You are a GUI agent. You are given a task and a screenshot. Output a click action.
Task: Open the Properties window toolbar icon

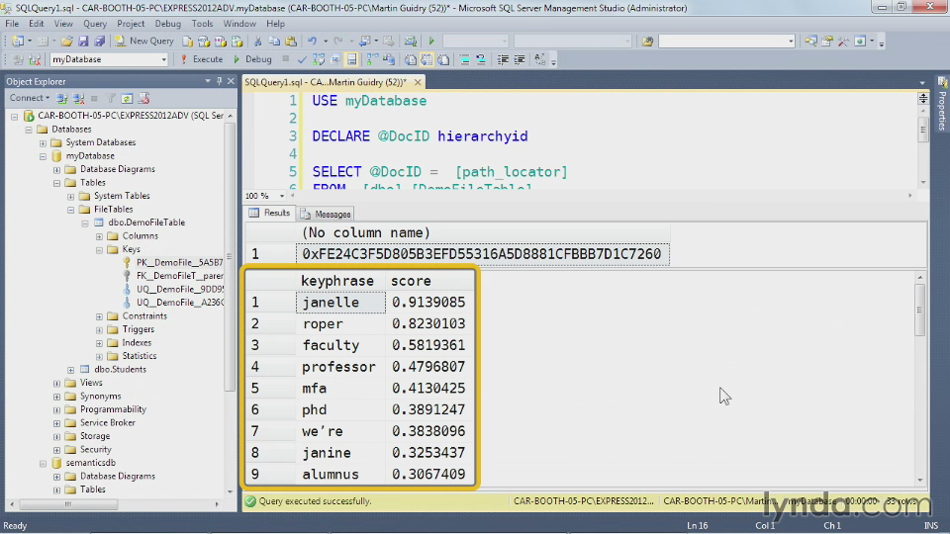click(827, 42)
